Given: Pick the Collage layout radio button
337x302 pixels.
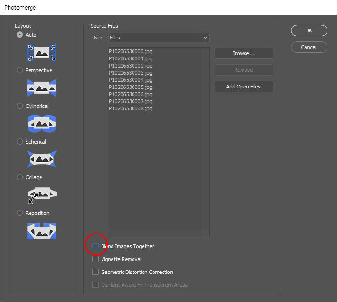Looking at the screenshot, I should click(20, 177).
